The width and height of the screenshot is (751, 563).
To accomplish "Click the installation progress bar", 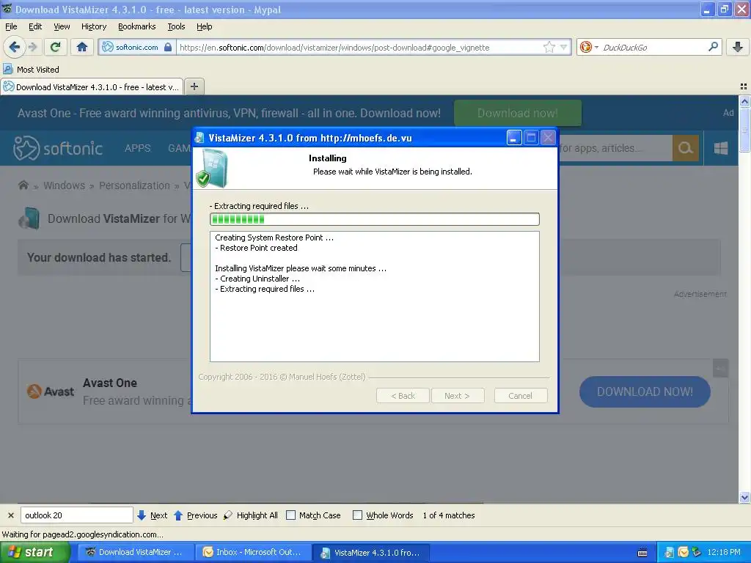I will tap(375, 219).
